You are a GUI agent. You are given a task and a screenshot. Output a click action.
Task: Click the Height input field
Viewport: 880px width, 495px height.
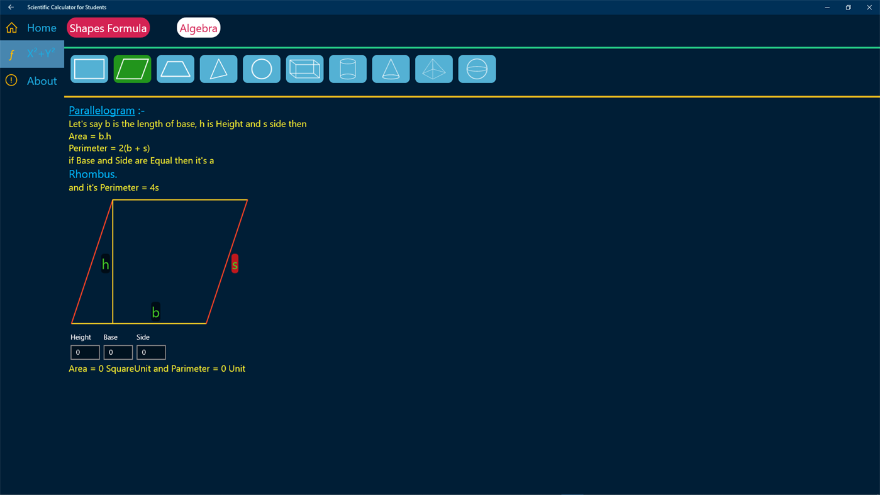85,352
